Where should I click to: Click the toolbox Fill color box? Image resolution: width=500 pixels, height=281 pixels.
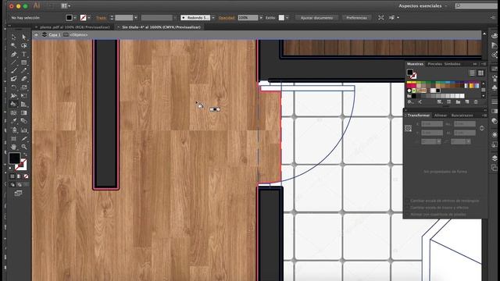[14, 158]
